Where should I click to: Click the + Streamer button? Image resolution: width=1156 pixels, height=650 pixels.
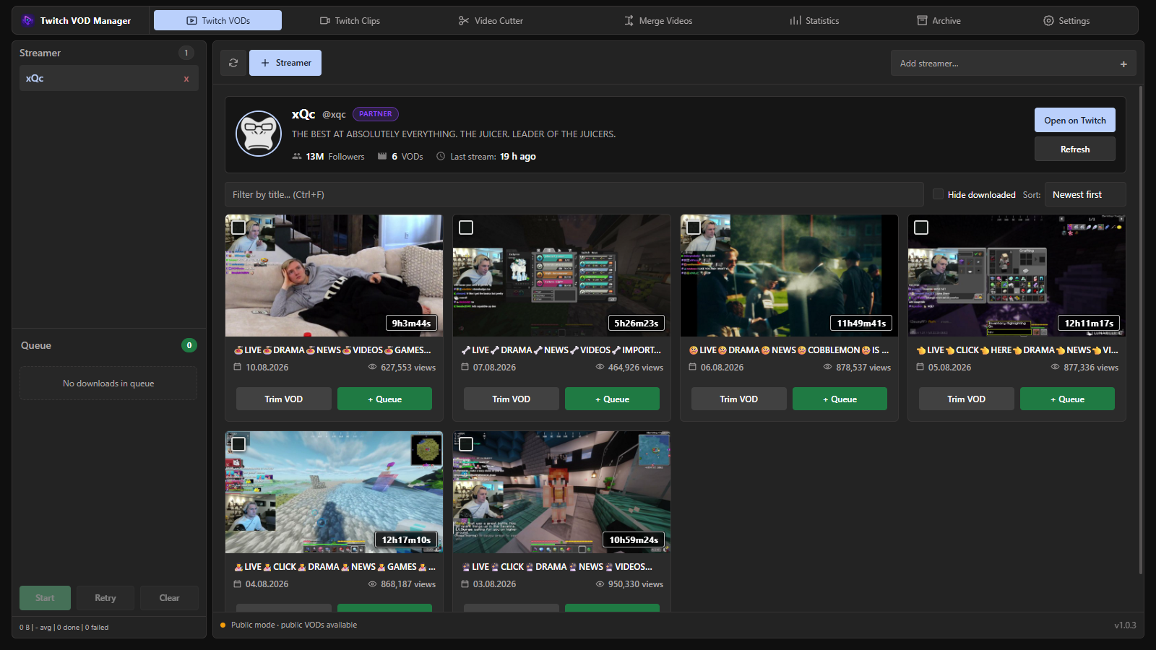[285, 63]
